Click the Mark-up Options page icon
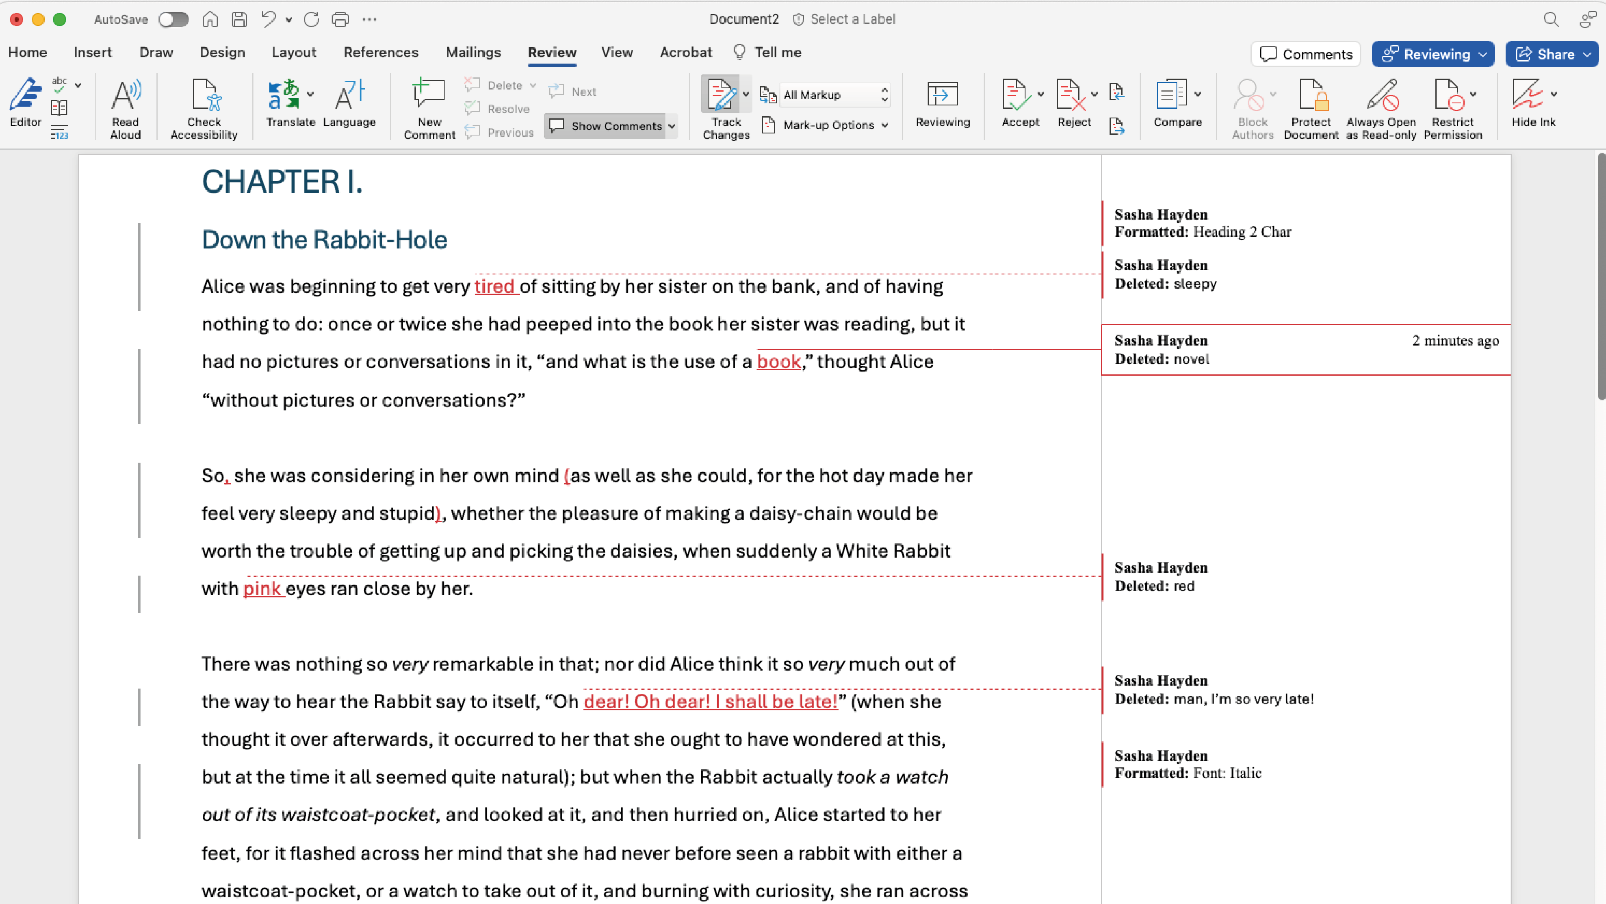The height and width of the screenshot is (904, 1606). [769, 125]
